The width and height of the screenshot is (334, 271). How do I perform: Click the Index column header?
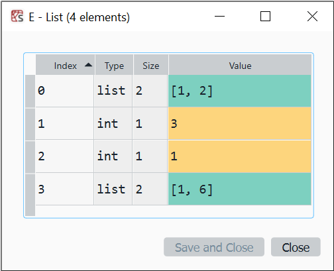point(66,65)
